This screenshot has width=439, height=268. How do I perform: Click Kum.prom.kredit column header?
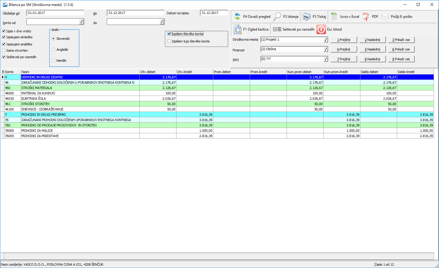342,72
